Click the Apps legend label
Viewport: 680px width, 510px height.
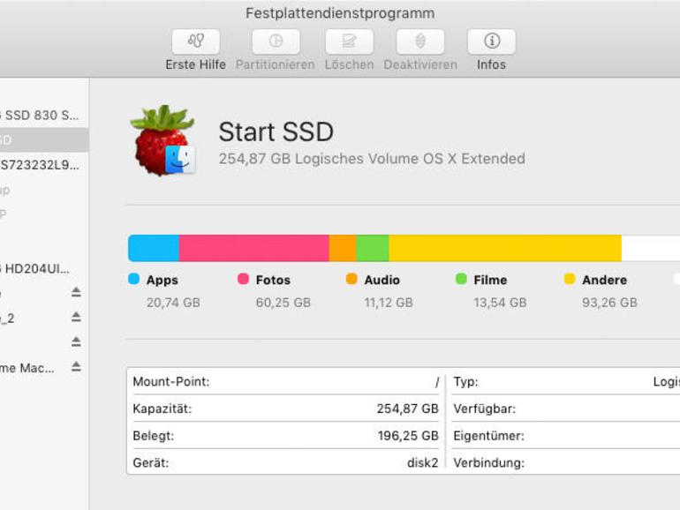[x=162, y=280]
